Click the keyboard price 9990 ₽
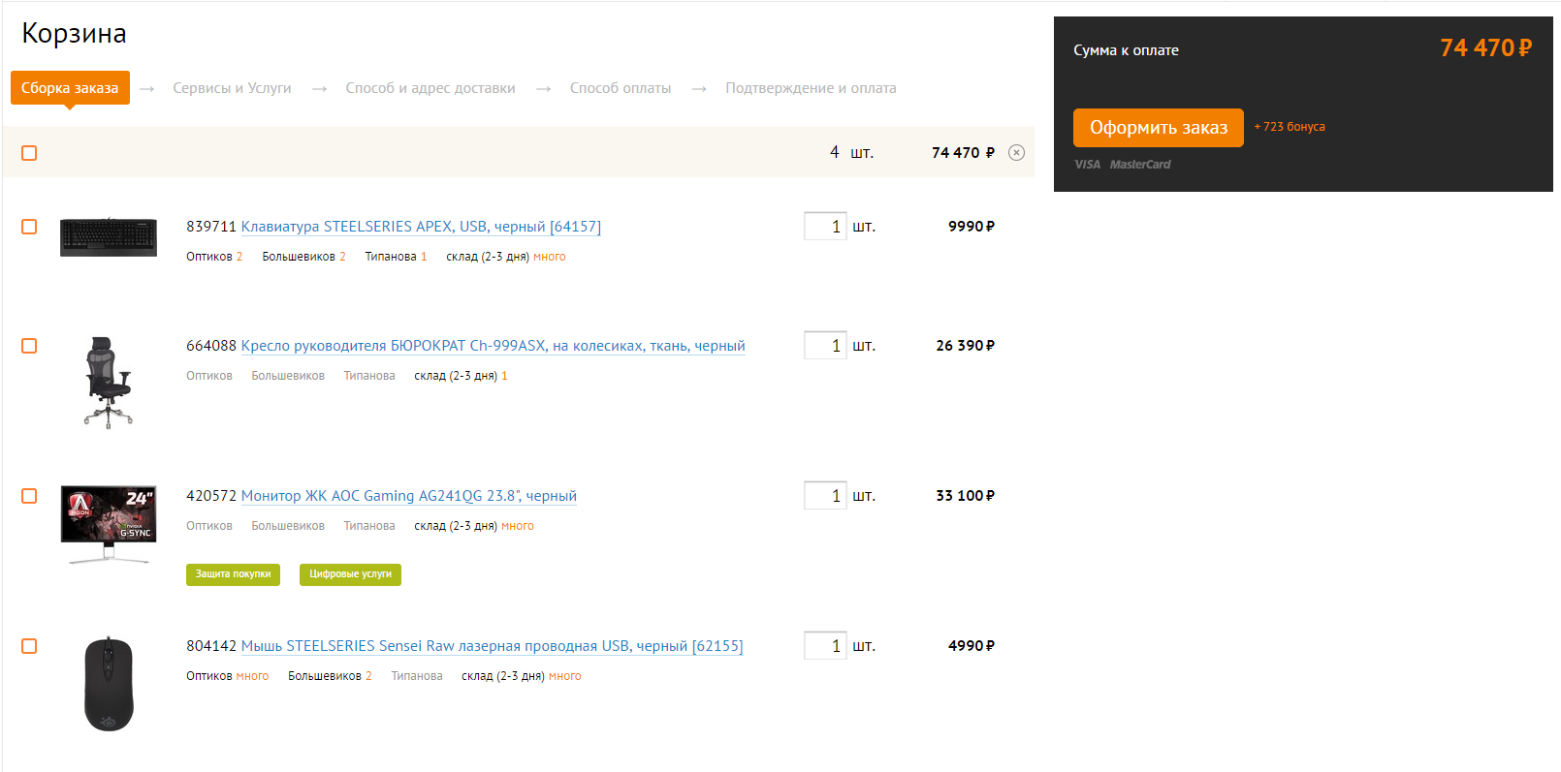Image resolution: width=1561 pixels, height=772 pixels. 972,227
